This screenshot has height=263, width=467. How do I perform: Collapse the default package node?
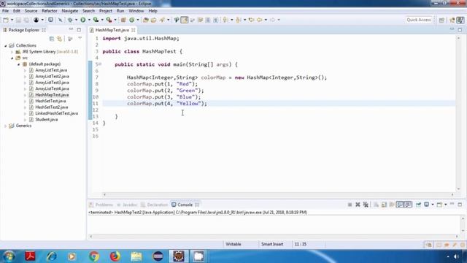(18, 64)
